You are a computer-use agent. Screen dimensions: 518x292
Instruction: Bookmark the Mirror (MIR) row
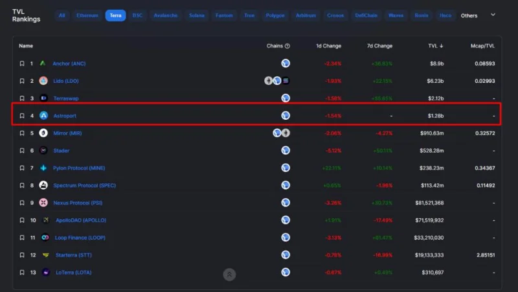click(x=22, y=133)
